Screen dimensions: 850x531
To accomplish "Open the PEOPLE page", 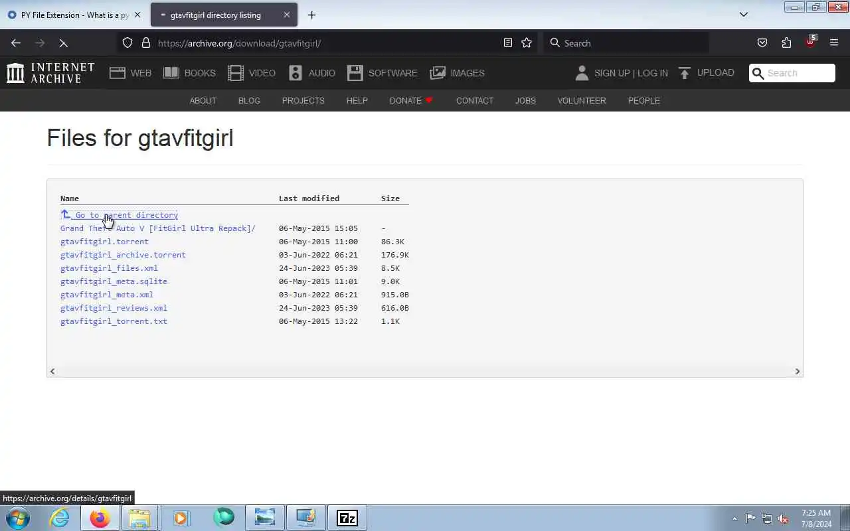I will pos(644,101).
